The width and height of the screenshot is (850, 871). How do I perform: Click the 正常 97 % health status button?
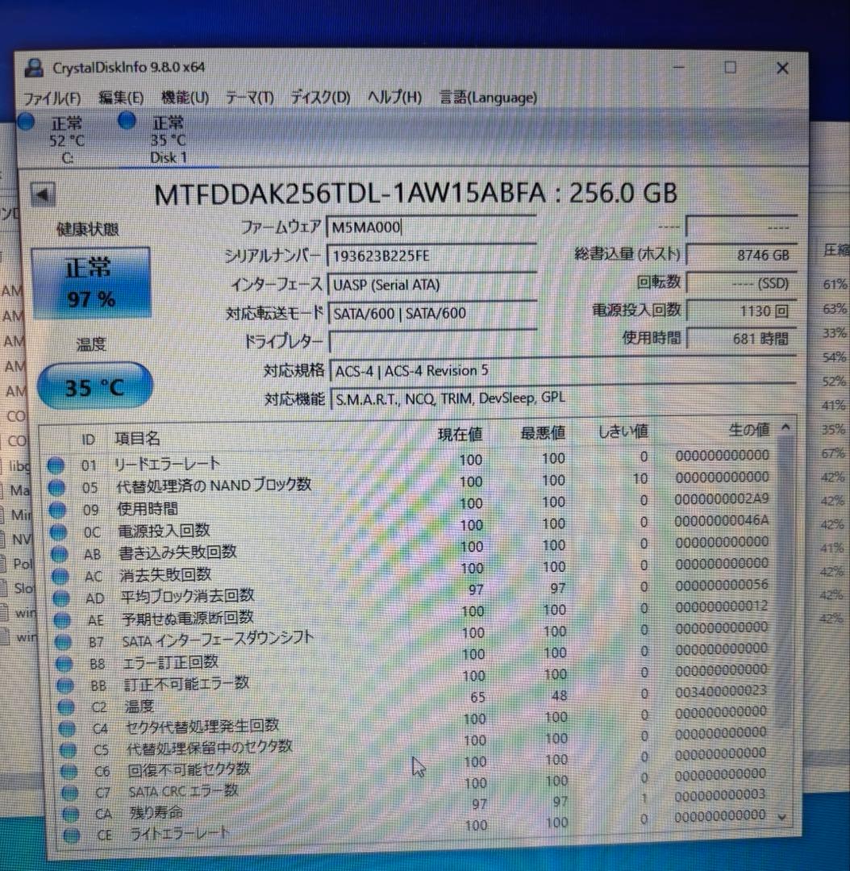91,283
